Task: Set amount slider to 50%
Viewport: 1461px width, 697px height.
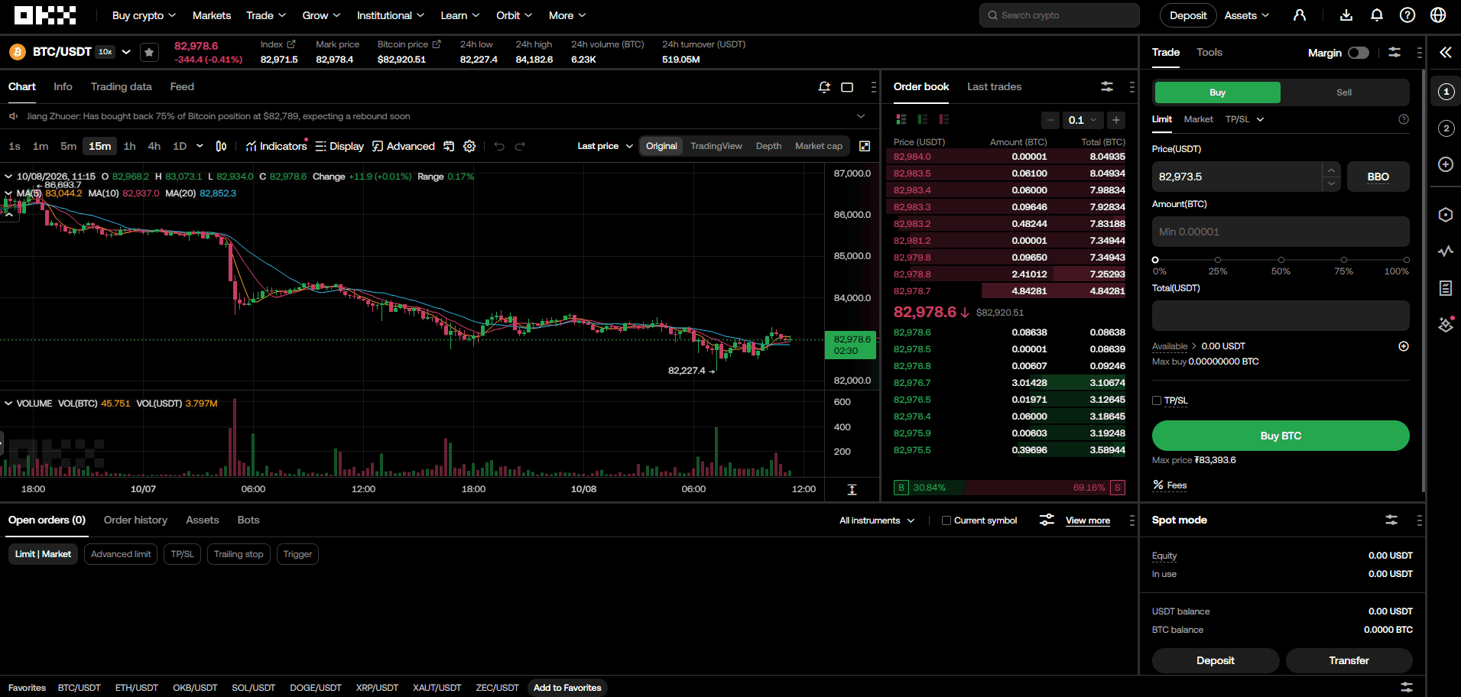Action: [x=1281, y=260]
